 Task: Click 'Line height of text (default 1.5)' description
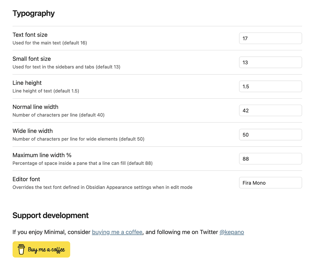click(x=46, y=91)
